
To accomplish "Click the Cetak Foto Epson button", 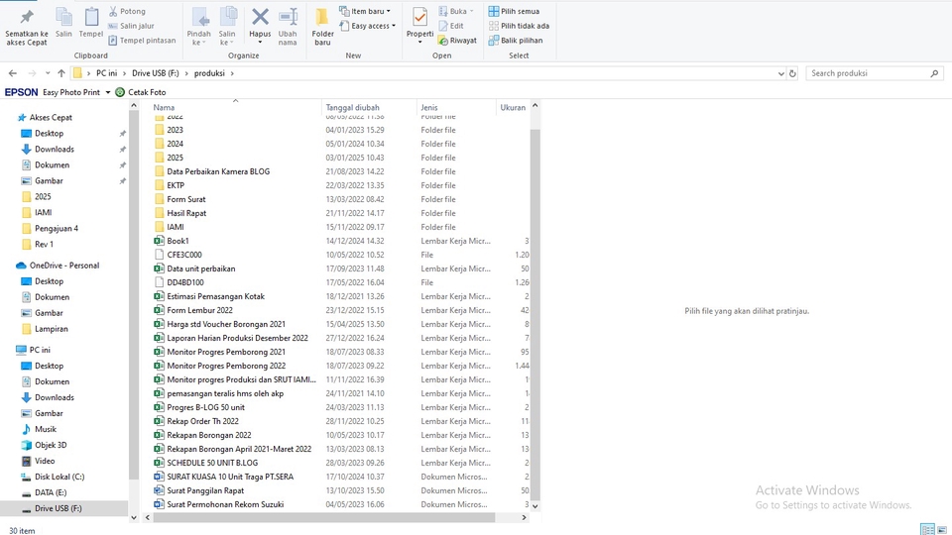I will tap(141, 92).
